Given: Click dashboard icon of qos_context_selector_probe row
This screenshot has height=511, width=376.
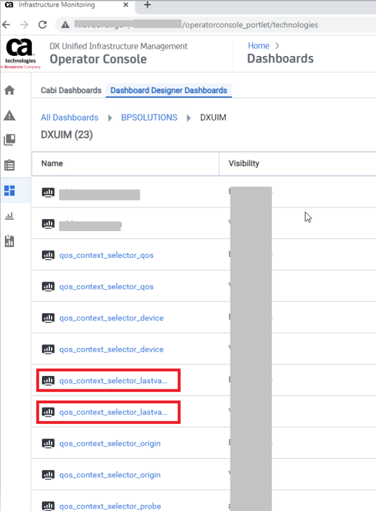Looking at the screenshot, I should pos(48,506).
